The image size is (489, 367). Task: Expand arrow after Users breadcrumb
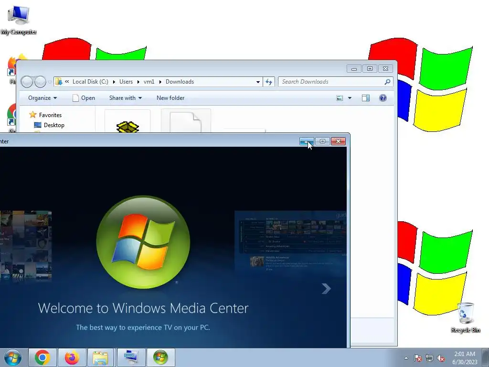pos(138,82)
